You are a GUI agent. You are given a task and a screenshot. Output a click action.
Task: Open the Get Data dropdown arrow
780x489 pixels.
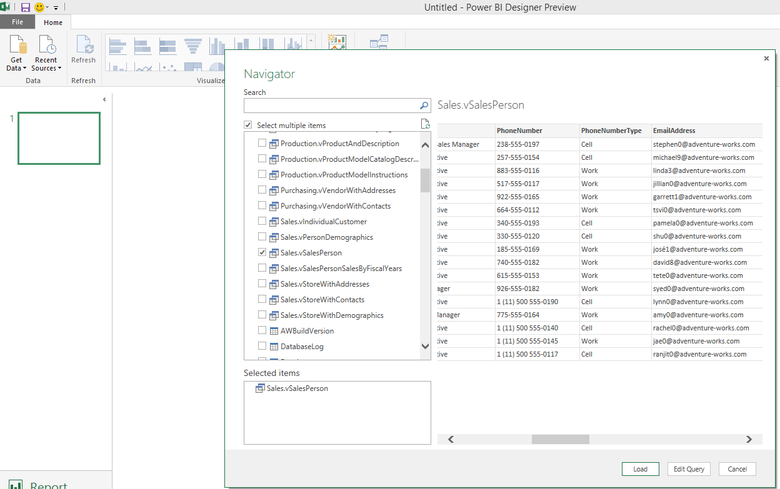(x=24, y=69)
